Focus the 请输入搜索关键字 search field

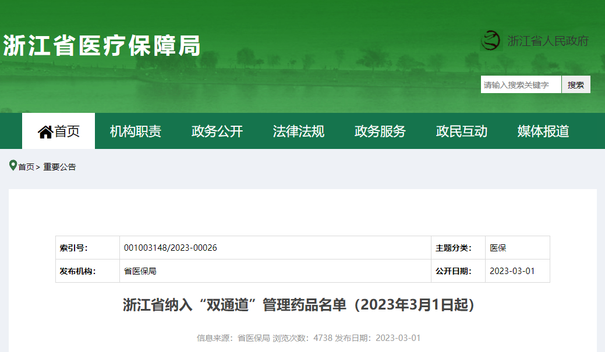[x=521, y=84]
